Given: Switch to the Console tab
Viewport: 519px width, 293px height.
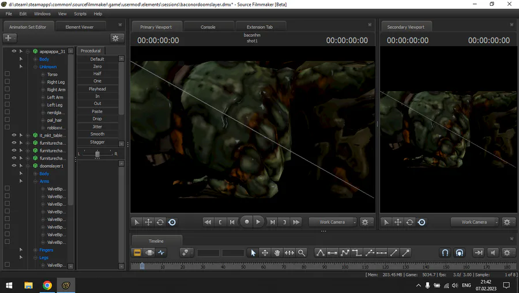Looking at the screenshot, I should [x=208, y=27].
